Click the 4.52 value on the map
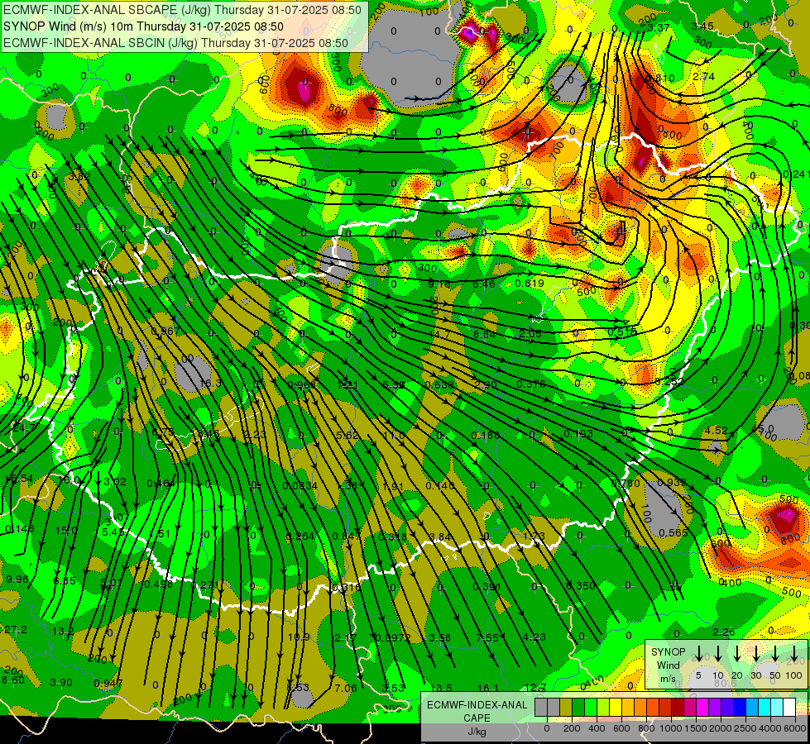Viewport: 810px width, 744px height. coord(716,431)
